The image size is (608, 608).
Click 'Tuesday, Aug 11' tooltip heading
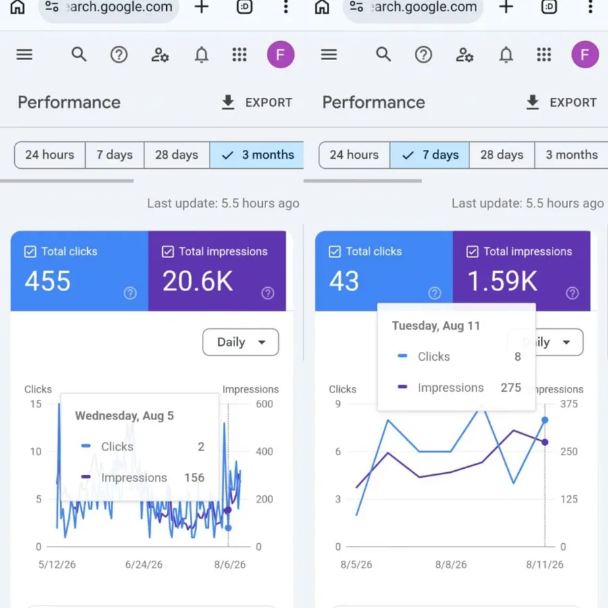pyautogui.click(x=436, y=326)
